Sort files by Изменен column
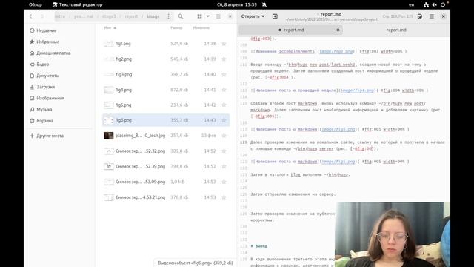Screen dimensions: 474x267 coord(201,28)
